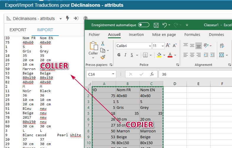Switch to the EXPORT tab
The image size is (232, 148).
coord(18,30)
